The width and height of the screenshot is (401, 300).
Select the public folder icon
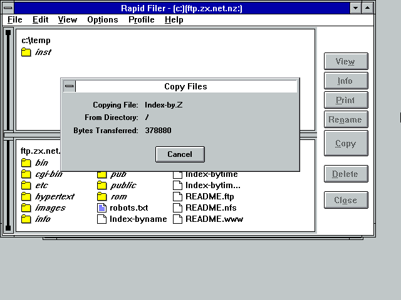[x=102, y=185]
